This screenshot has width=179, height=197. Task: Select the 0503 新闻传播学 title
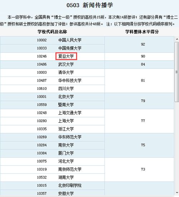(x=90, y=5)
